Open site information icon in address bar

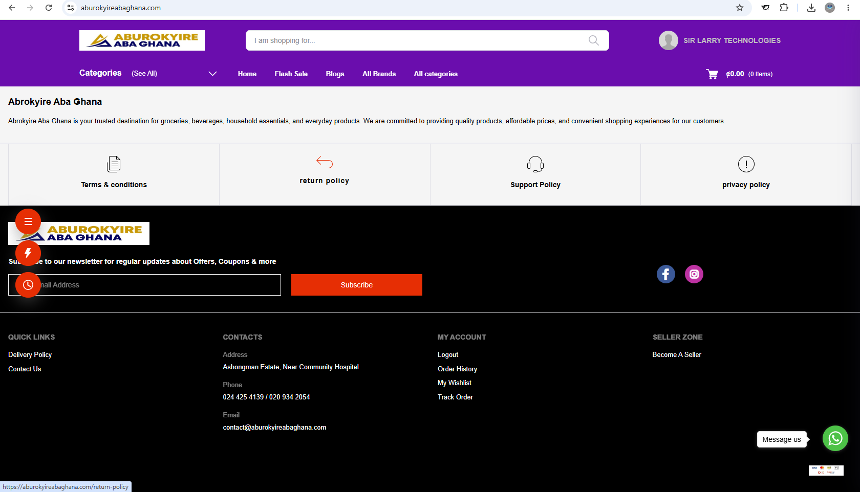click(71, 8)
